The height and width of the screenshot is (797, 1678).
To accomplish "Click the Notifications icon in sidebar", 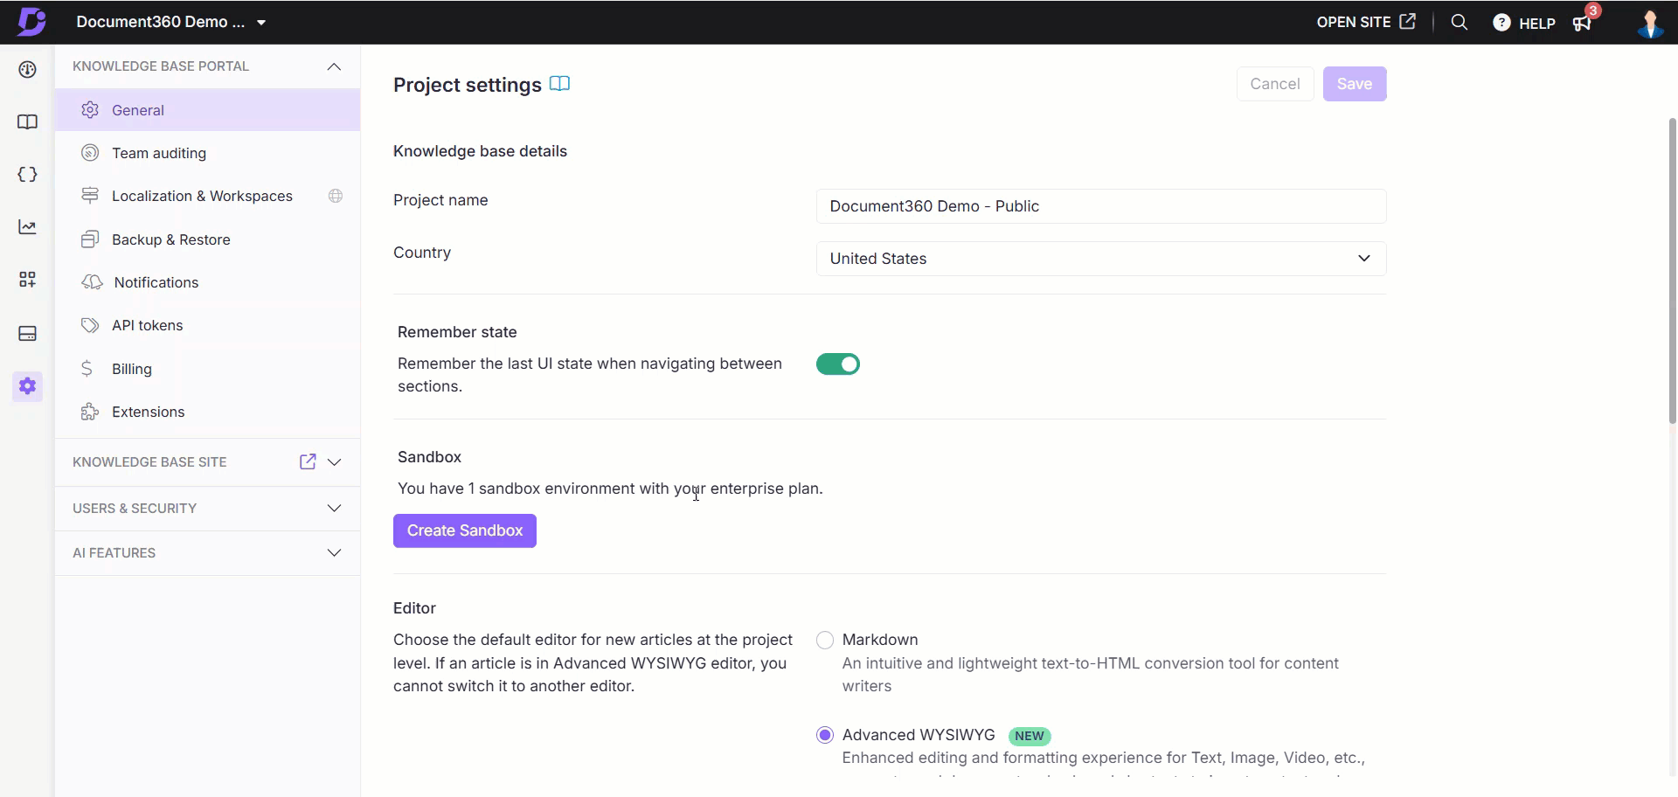I will 92,282.
